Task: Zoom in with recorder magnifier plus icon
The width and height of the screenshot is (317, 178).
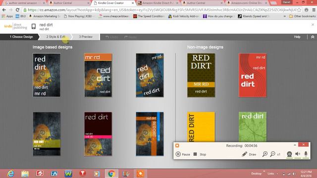Action: pyautogui.click(x=264, y=154)
